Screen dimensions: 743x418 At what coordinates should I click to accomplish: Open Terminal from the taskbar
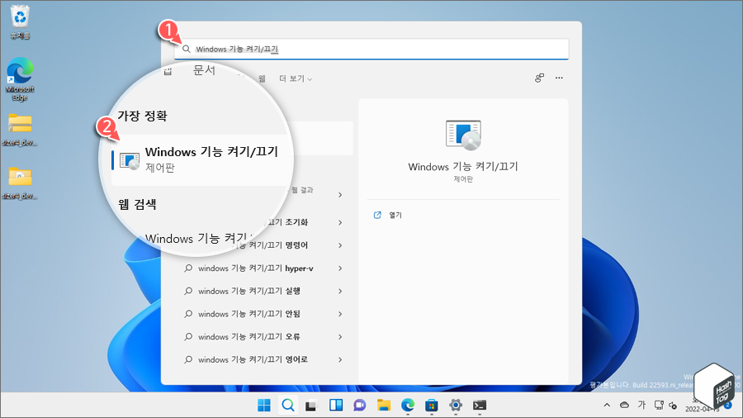[x=480, y=406]
